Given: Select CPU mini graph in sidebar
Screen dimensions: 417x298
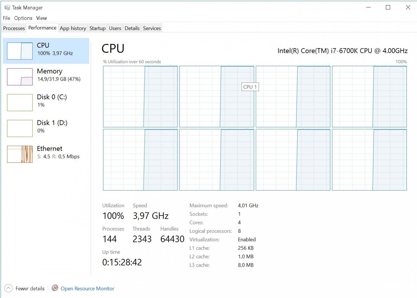Looking at the screenshot, I should pyautogui.click(x=20, y=51).
